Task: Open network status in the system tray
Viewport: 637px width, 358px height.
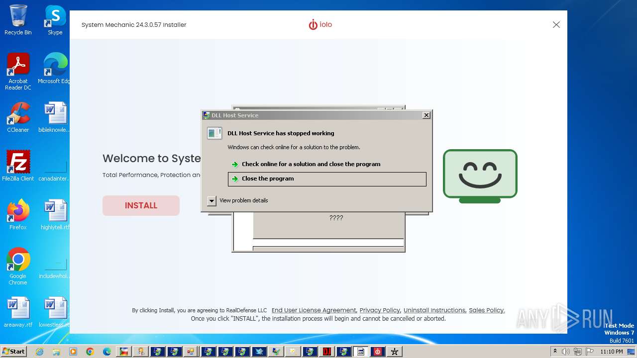Action: 577,352
